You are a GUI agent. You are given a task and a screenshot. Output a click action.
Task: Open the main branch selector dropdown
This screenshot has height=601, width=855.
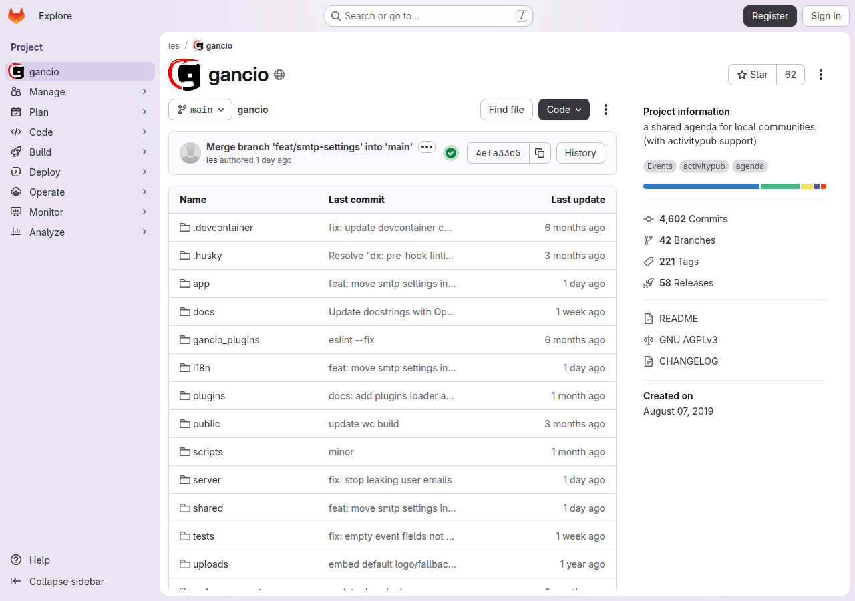click(200, 110)
